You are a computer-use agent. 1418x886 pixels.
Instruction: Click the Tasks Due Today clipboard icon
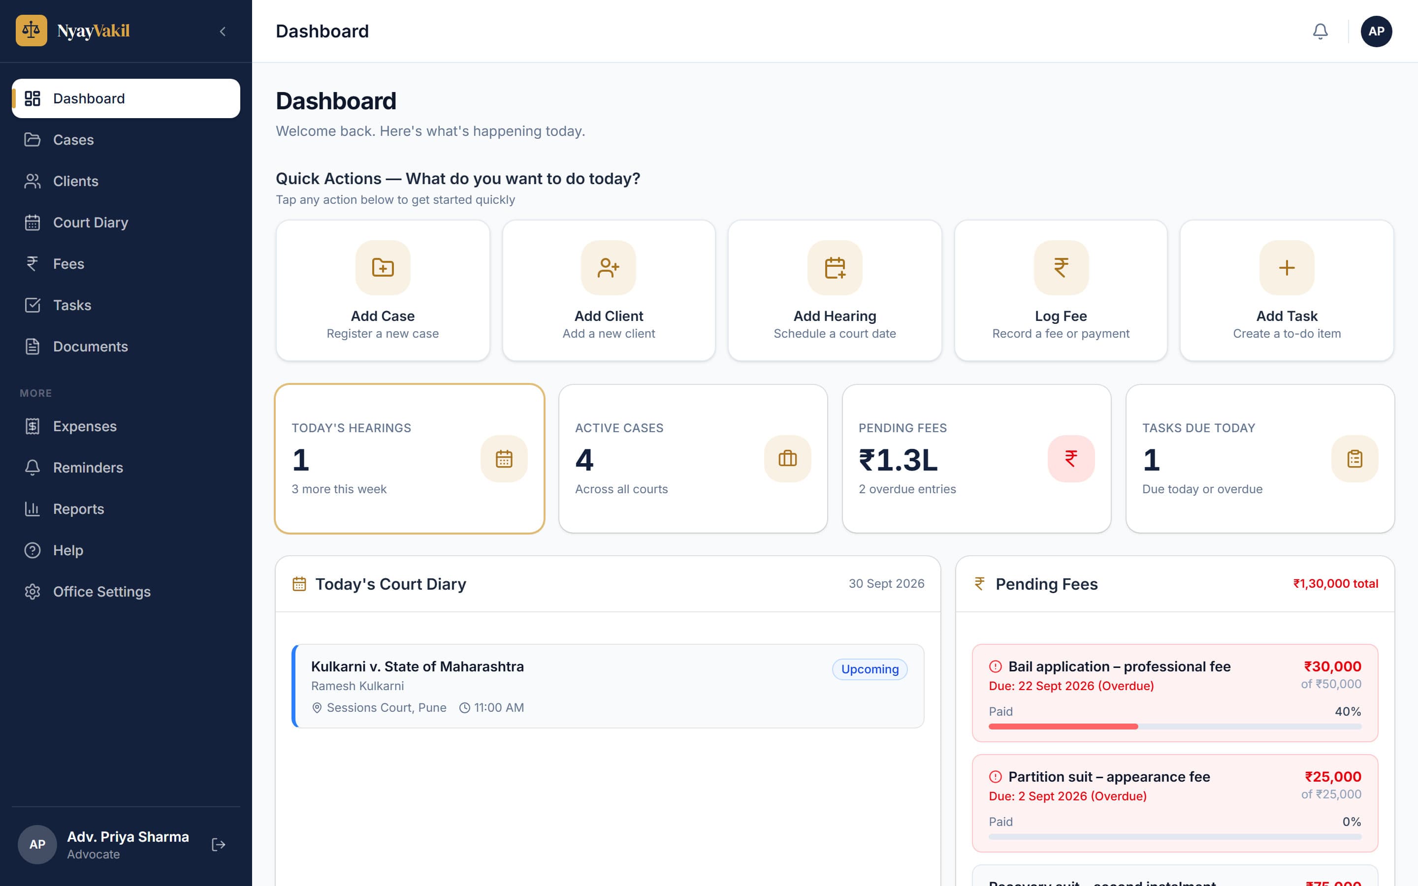(x=1354, y=459)
